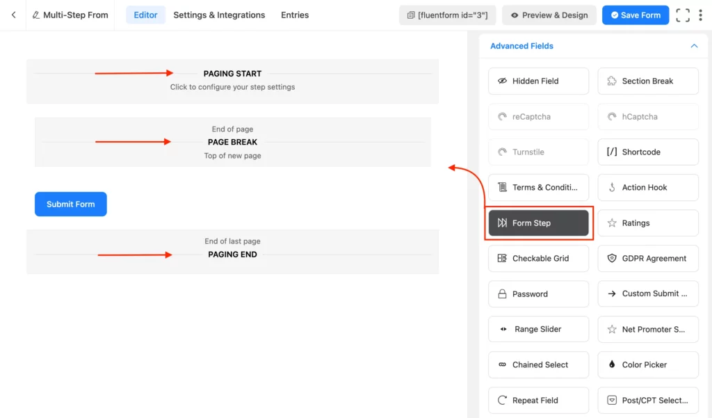The image size is (712, 418).
Task: Add an Action Hook field
Action: (x=647, y=187)
